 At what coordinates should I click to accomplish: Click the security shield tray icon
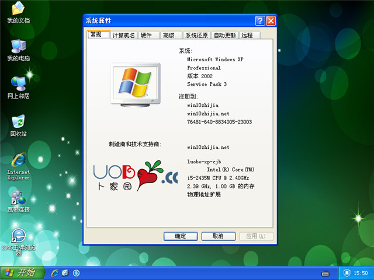pyautogui.click(x=347, y=273)
